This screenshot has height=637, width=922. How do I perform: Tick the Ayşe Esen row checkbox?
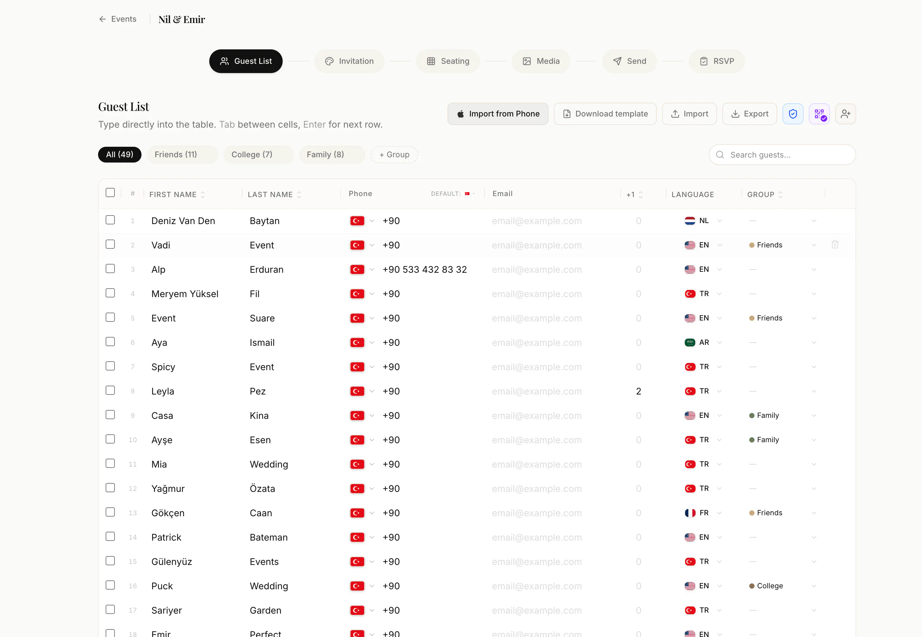tap(110, 439)
